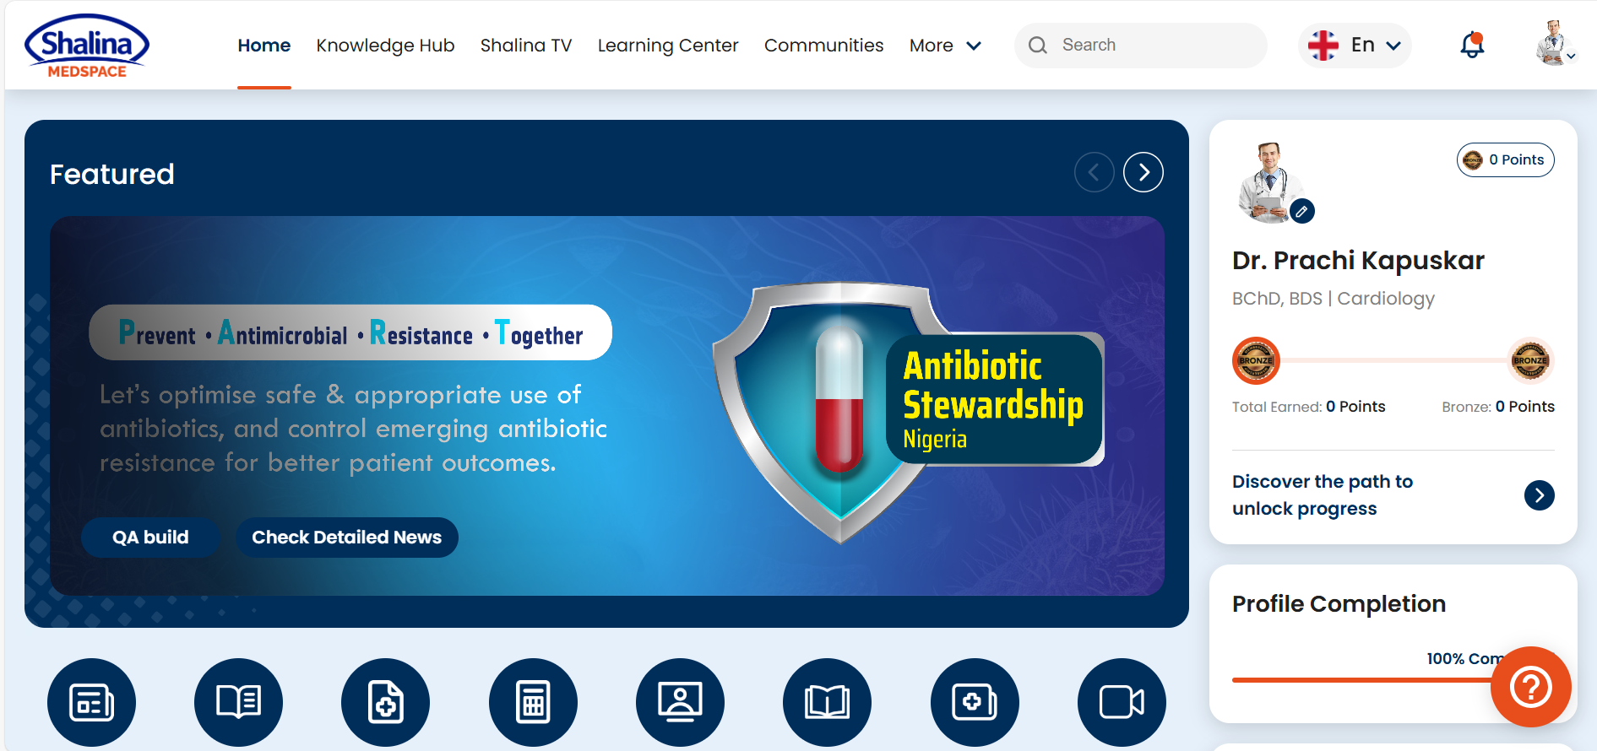Go to previous featured slide arrow

tap(1095, 172)
